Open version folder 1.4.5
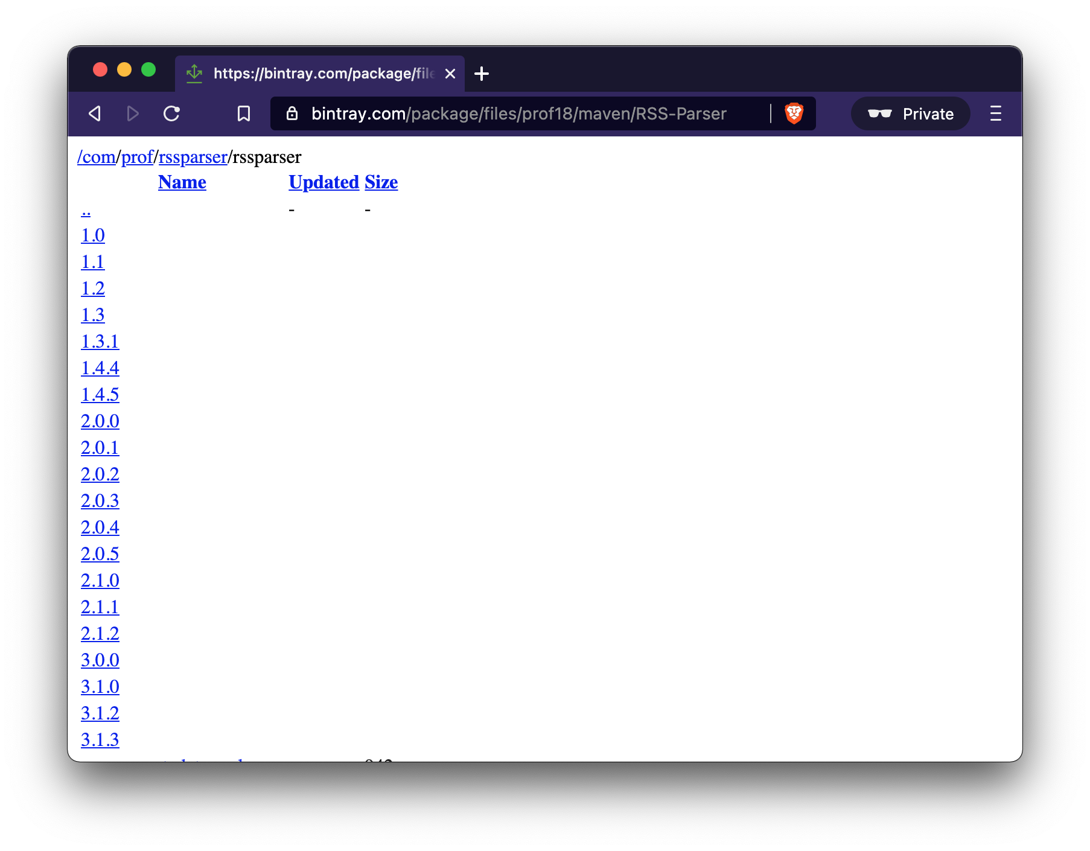This screenshot has width=1090, height=851. pyautogui.click(x=100, y=395)
